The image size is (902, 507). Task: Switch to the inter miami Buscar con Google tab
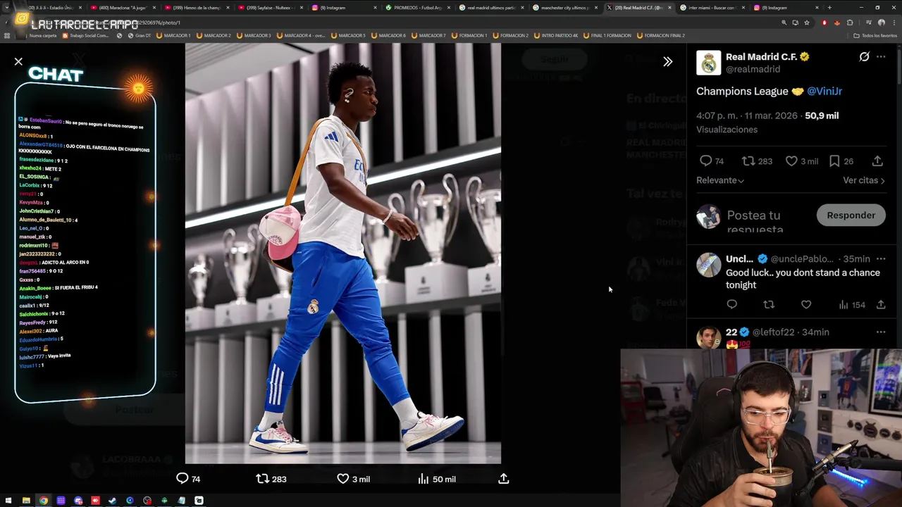pyautogui.click(x=712, y=8)
